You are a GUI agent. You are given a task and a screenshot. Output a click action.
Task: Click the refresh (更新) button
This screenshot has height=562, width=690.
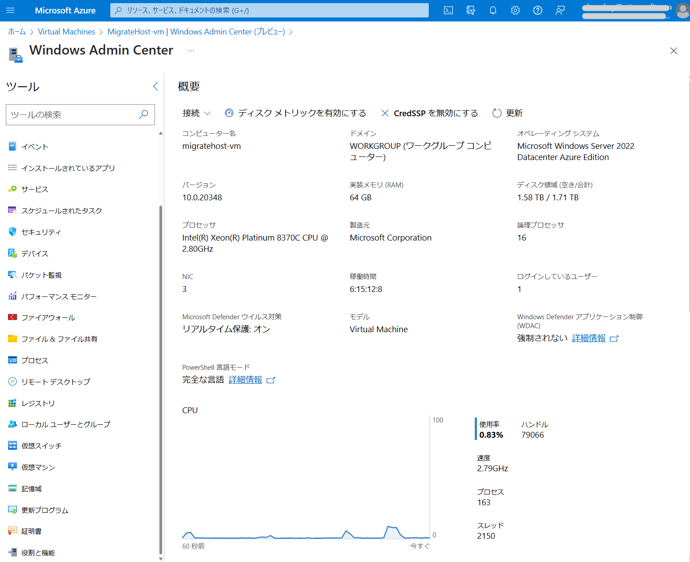(507, 113)
